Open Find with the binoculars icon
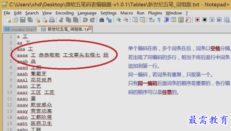This screenshot has height=131, width=231. point(102,20)
